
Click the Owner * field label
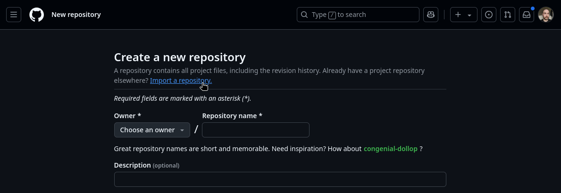click(x=127, y=116)
